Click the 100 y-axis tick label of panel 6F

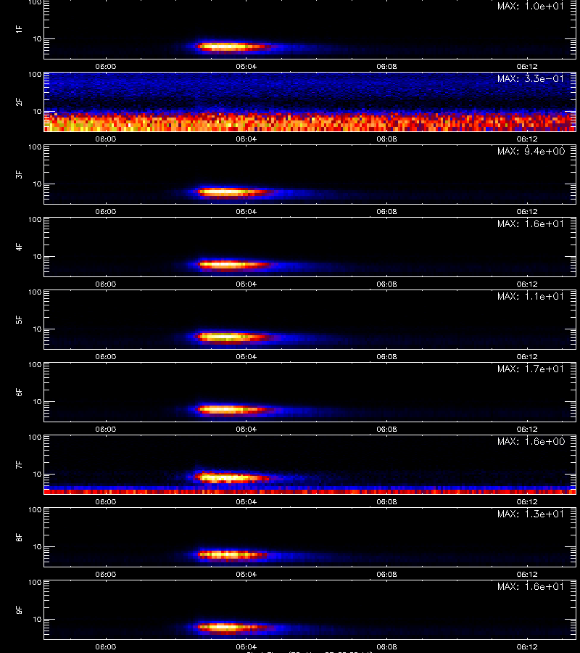click(x=35, y=365)
